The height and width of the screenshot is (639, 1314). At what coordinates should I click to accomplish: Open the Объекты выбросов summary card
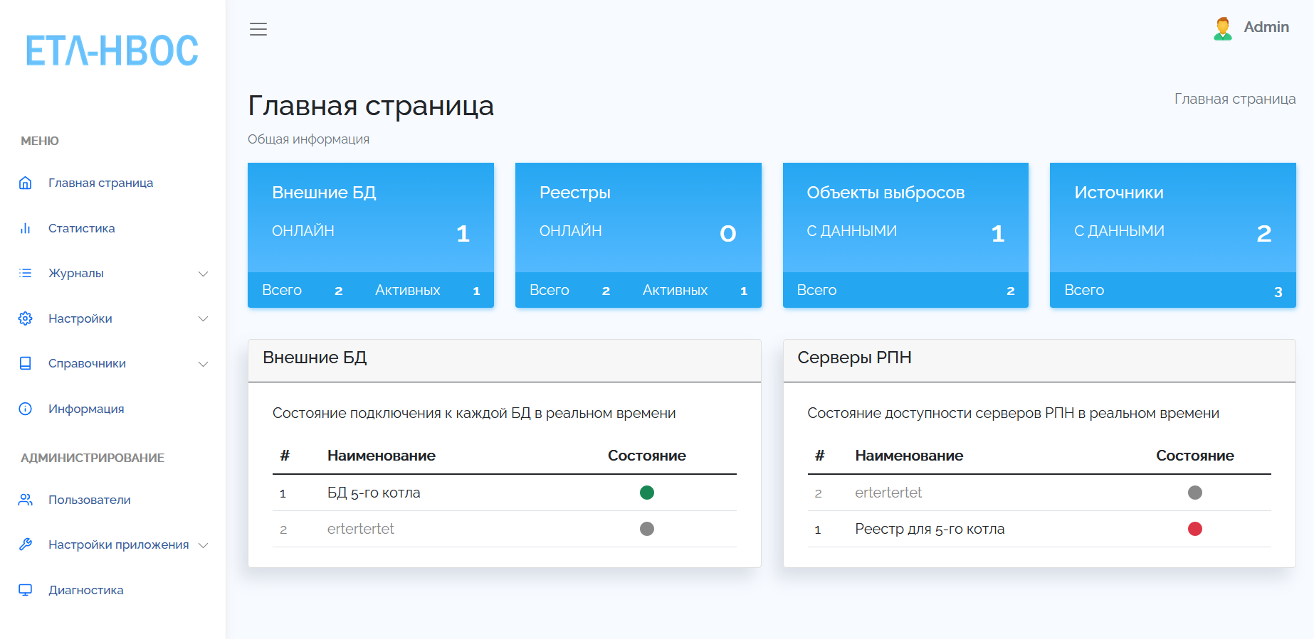pyautogui.click(x=905, y=235)
